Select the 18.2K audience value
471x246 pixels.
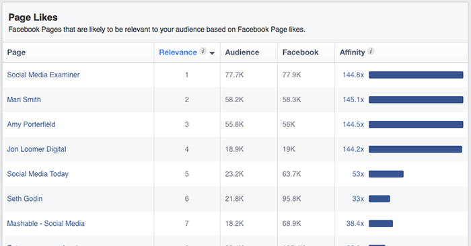234,224
